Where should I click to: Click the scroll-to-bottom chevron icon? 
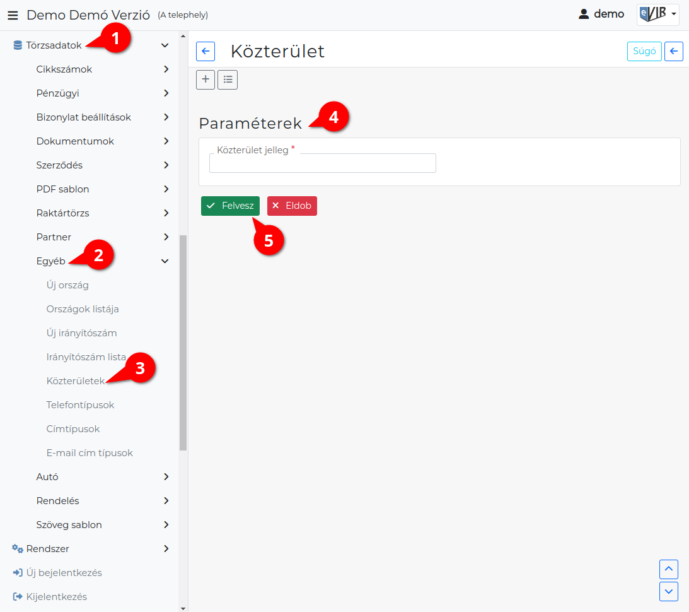668,591
